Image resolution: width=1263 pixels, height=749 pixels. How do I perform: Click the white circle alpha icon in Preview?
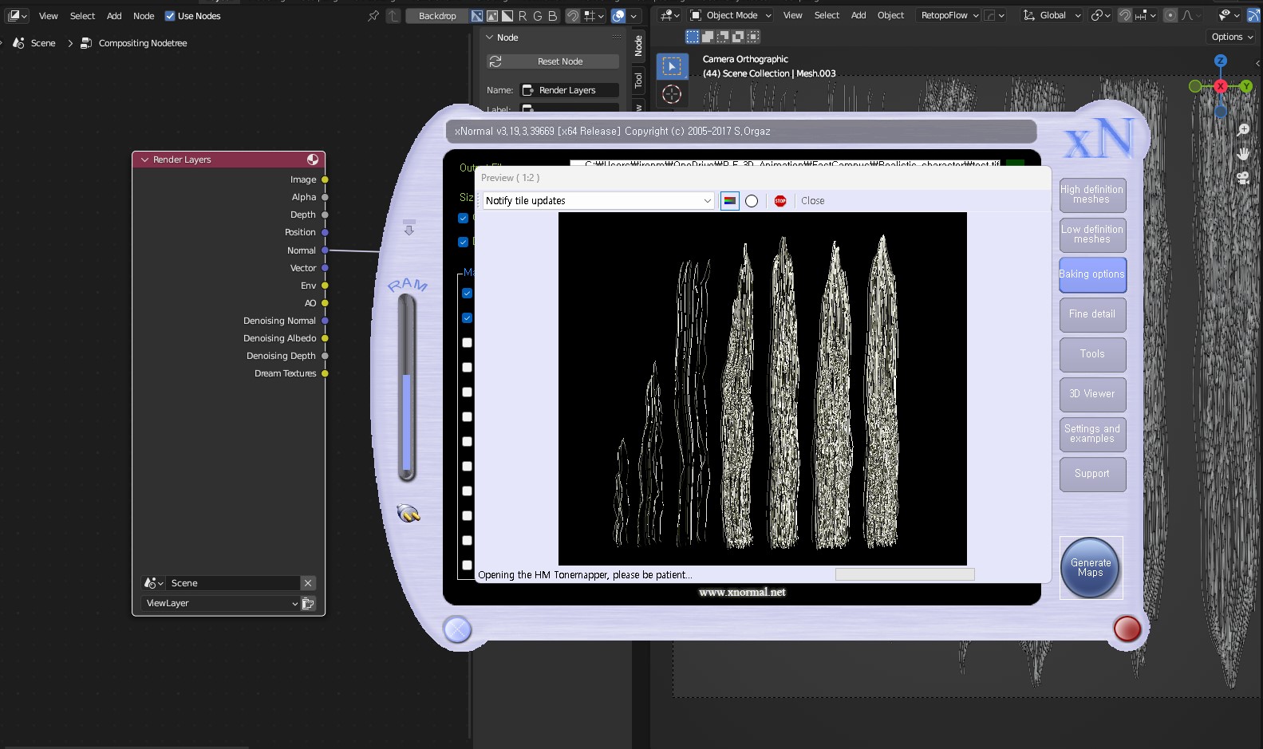752,201
